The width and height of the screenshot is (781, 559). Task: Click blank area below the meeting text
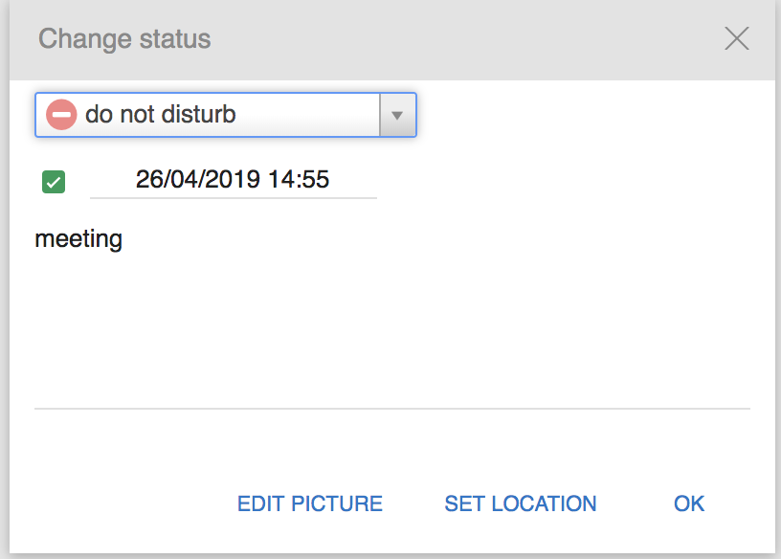[392, 331]
